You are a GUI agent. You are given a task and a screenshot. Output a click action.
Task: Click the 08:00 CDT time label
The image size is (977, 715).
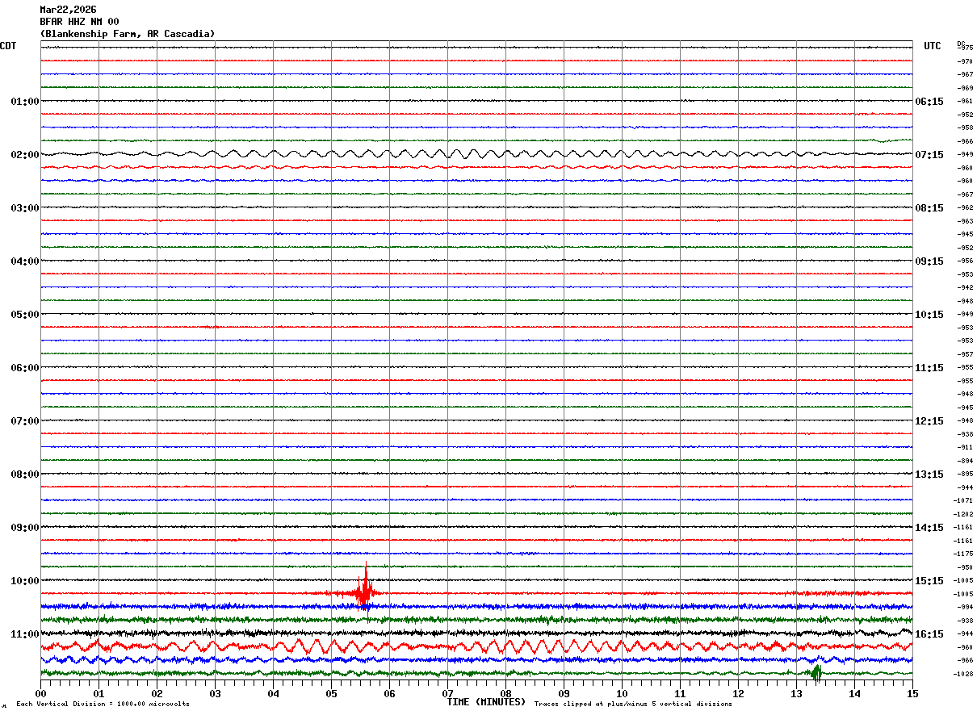[24, 475]
